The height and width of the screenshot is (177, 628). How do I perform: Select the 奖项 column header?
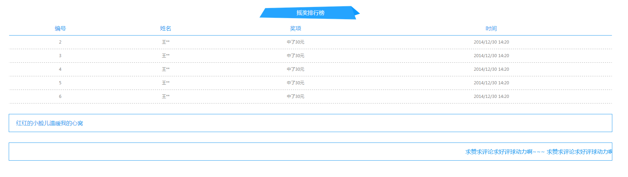(x=296, y=29)
